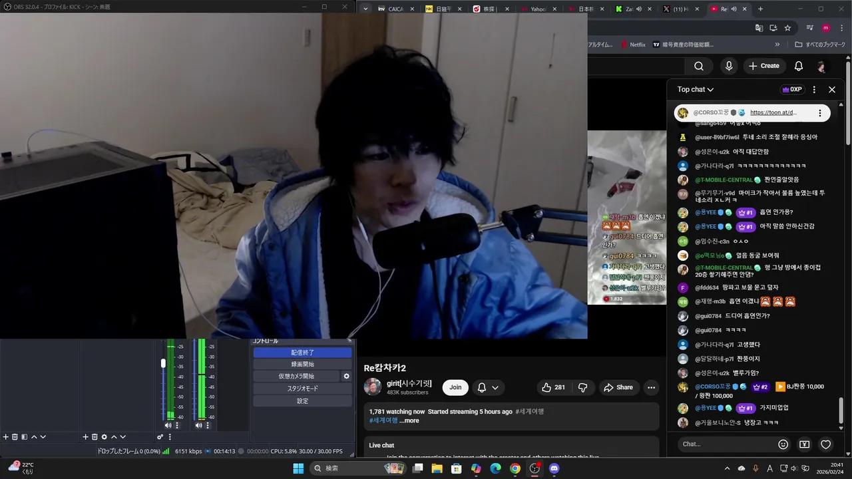
Task: Expand Top chat mode dropdown
Action: [x=696, y=89]
